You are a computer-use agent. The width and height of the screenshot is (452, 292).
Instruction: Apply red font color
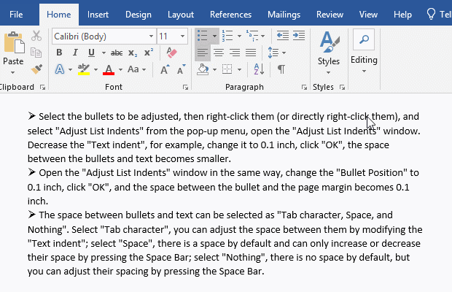tap(109, 69)
